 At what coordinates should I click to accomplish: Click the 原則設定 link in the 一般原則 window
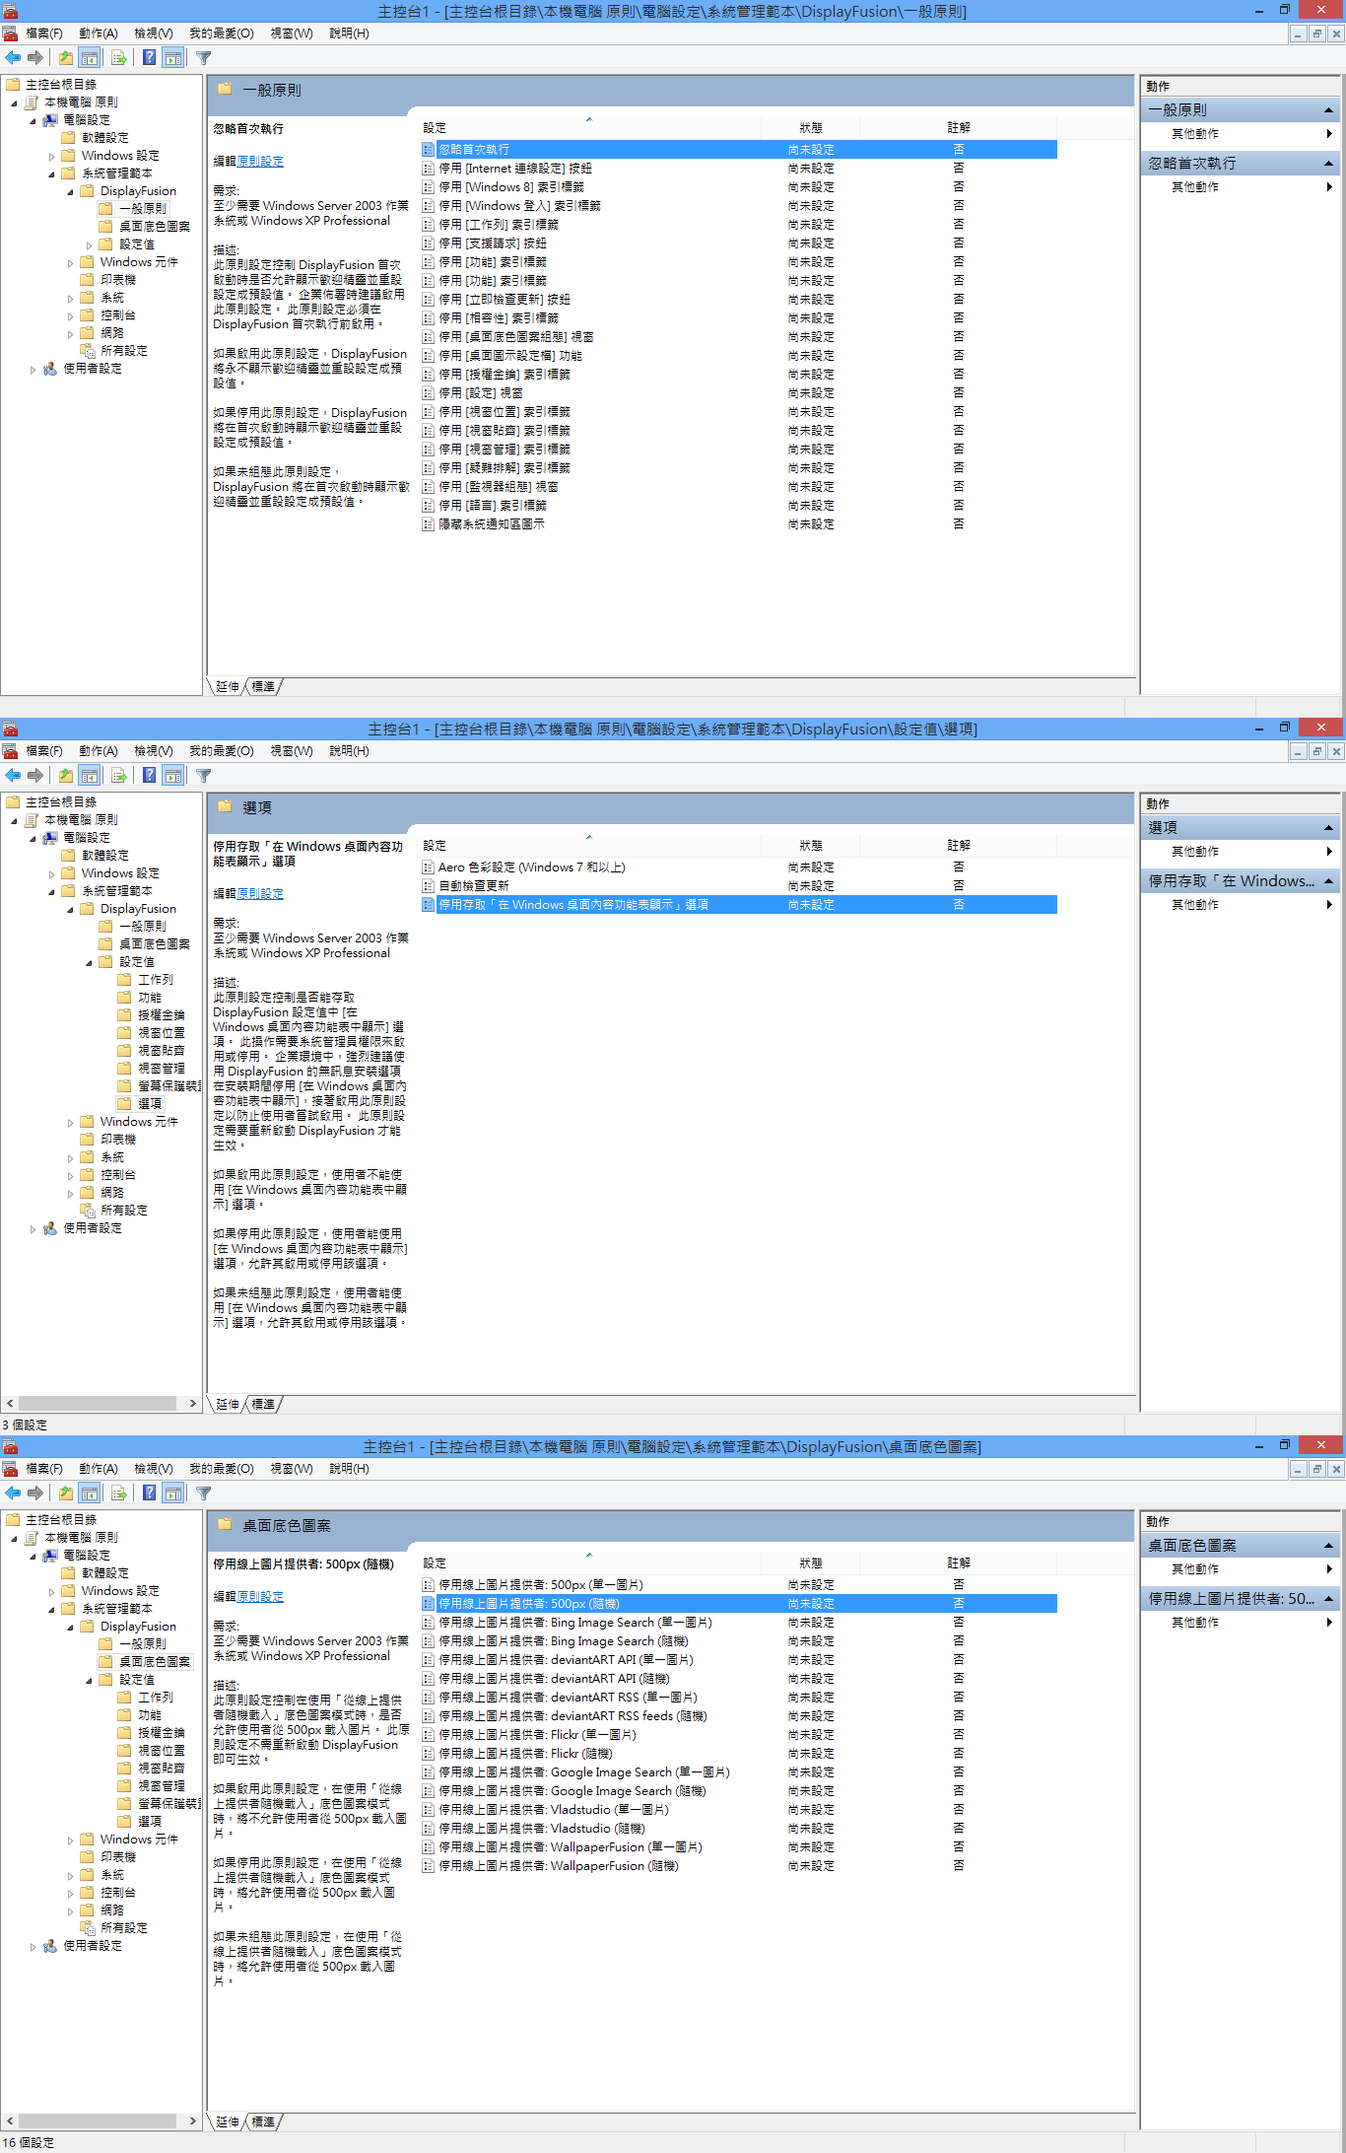pyautogui.click(x=260, y=162)
